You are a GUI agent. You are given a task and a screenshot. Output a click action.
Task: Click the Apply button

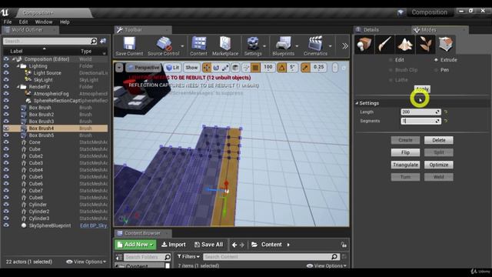coord(422,89)
